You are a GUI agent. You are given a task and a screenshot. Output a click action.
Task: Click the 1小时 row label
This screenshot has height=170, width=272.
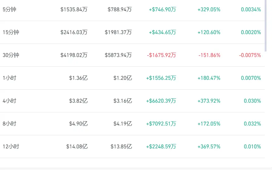(9, 78)
